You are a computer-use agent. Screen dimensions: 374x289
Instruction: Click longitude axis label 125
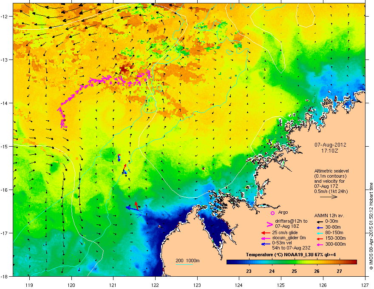281,285
